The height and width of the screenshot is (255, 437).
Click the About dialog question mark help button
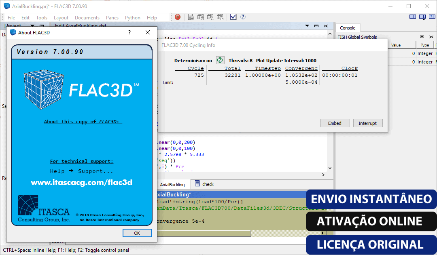(x=129, y=32)
